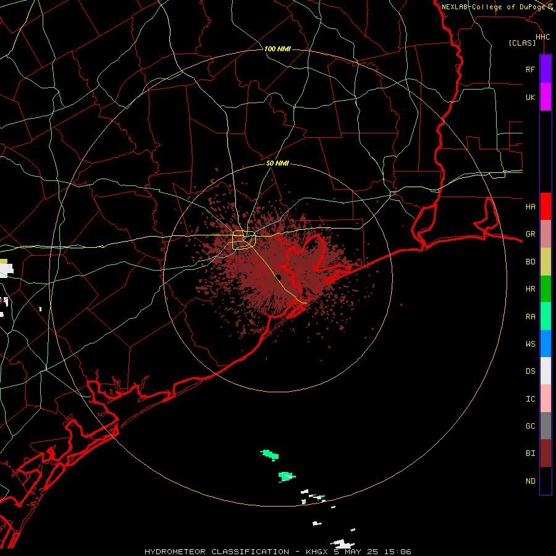Click the GR legend label
556x556 pixels.
[x=530, y=234]
